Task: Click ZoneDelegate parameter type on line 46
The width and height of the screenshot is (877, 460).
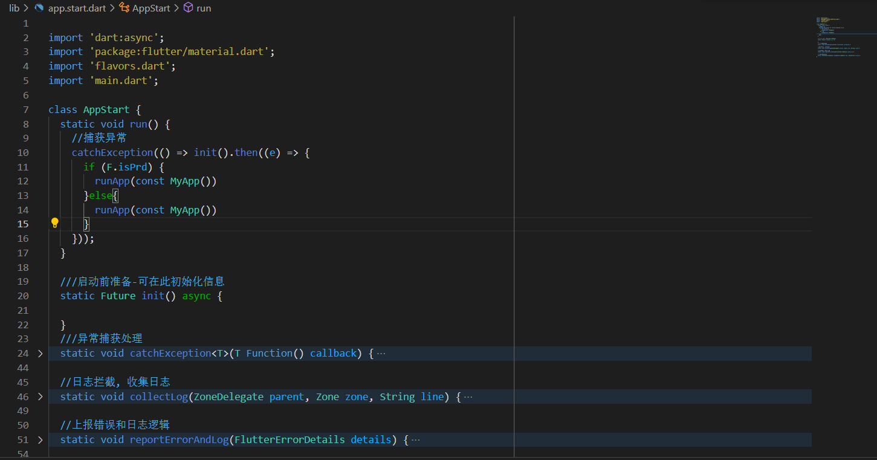Action: pyautogui.click(x=228, y=397)
